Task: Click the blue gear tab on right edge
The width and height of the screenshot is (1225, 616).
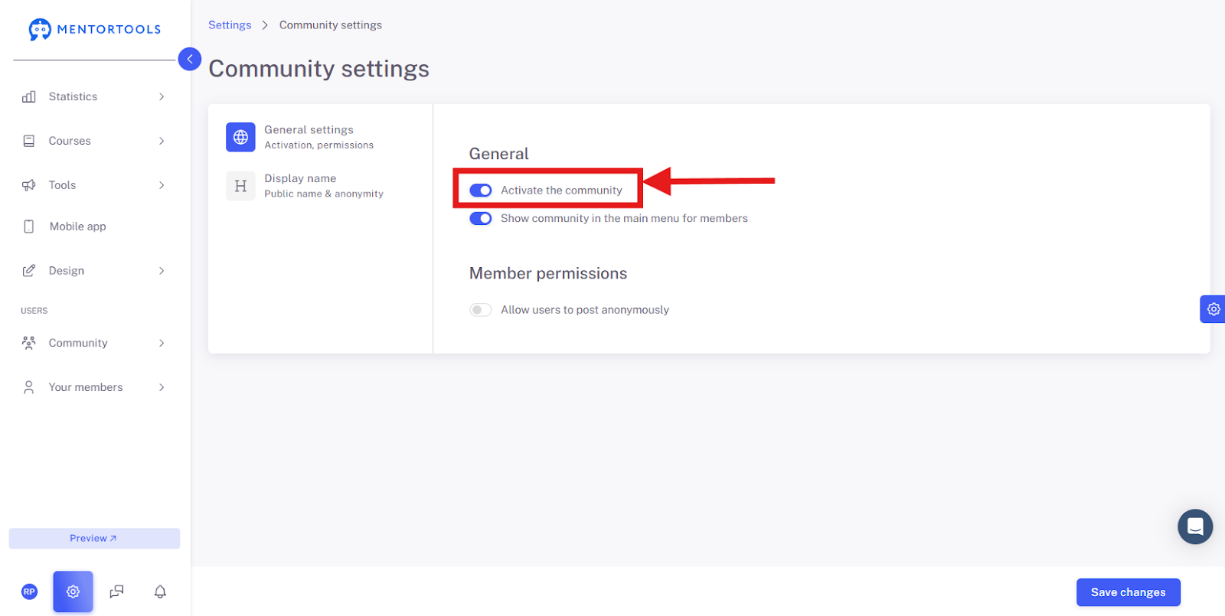Action: click(1213, 309)
